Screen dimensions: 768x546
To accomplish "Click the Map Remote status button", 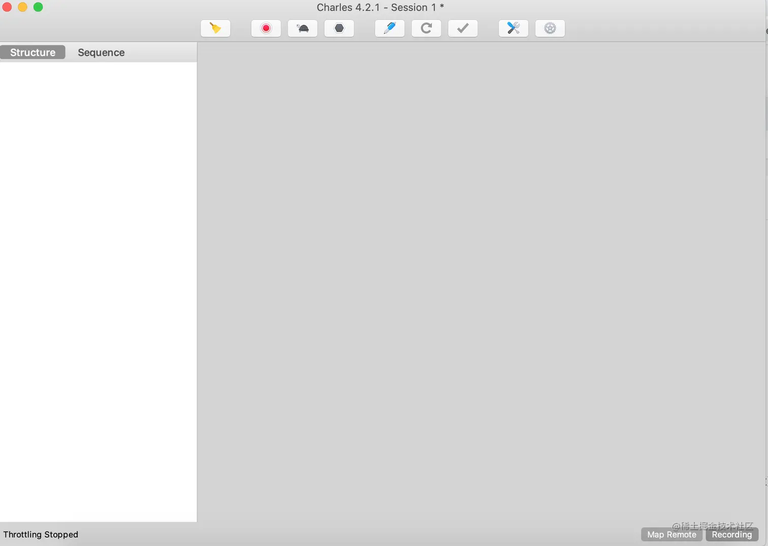I will 671,534.
